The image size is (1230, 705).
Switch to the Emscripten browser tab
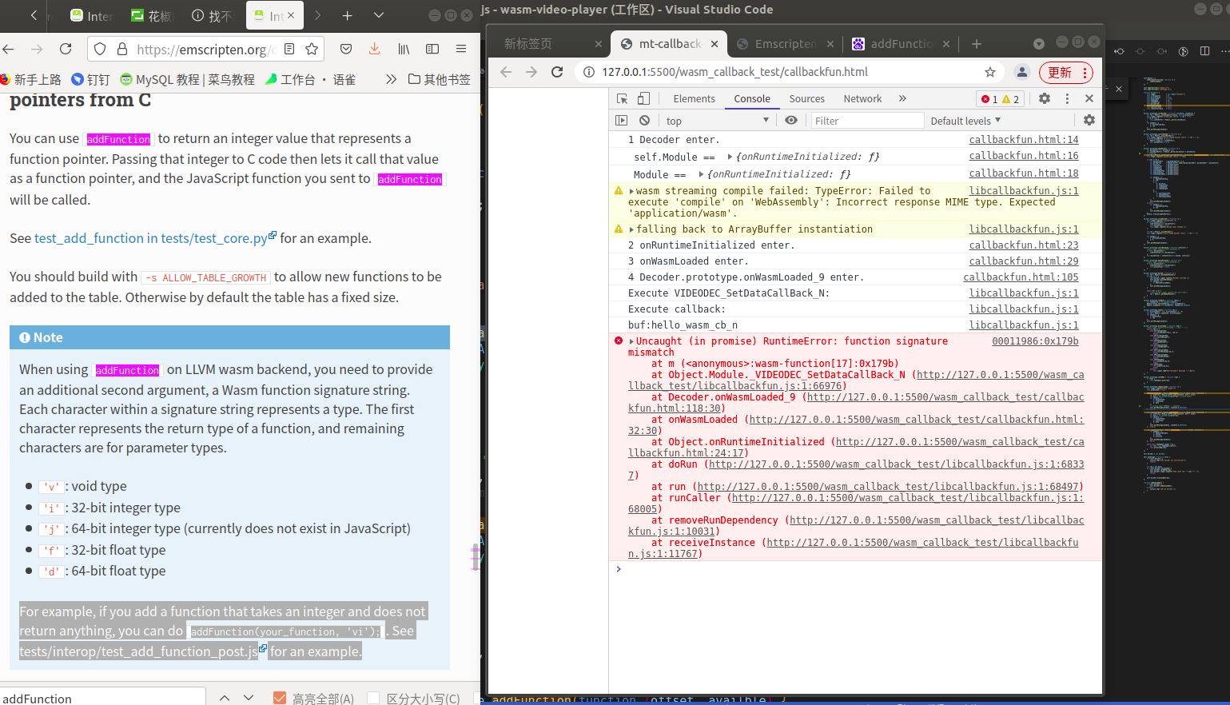pos(786,44)
